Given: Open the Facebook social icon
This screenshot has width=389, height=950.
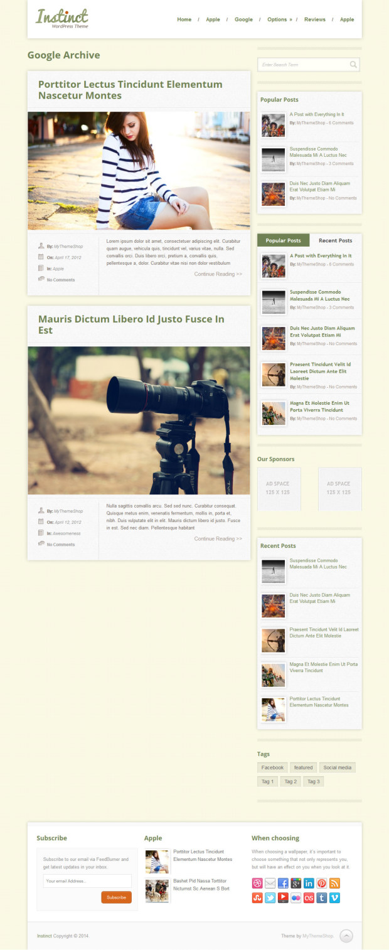Looking at the screenshot, I should [x=283, y=883].
